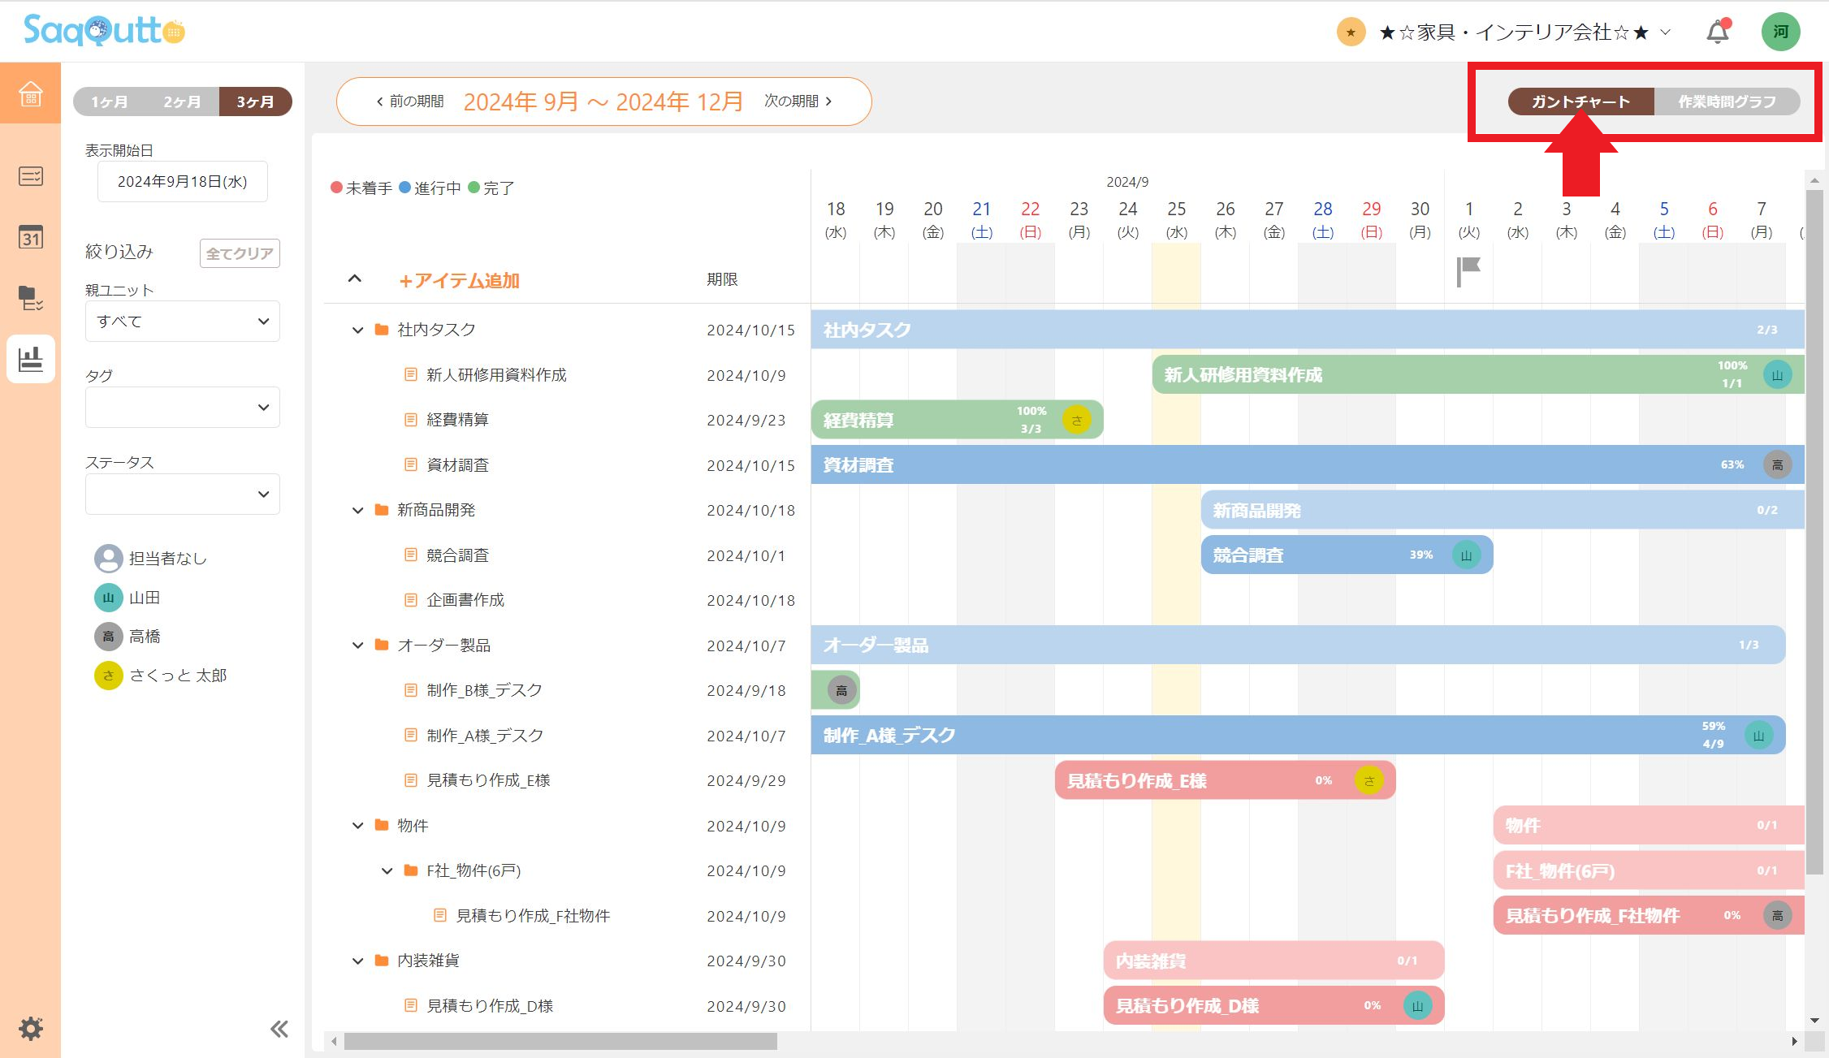This screenshot has width=1829, height=1058.
Task: Switch to the 2ヶ月 period view
Action: point(182,102)
